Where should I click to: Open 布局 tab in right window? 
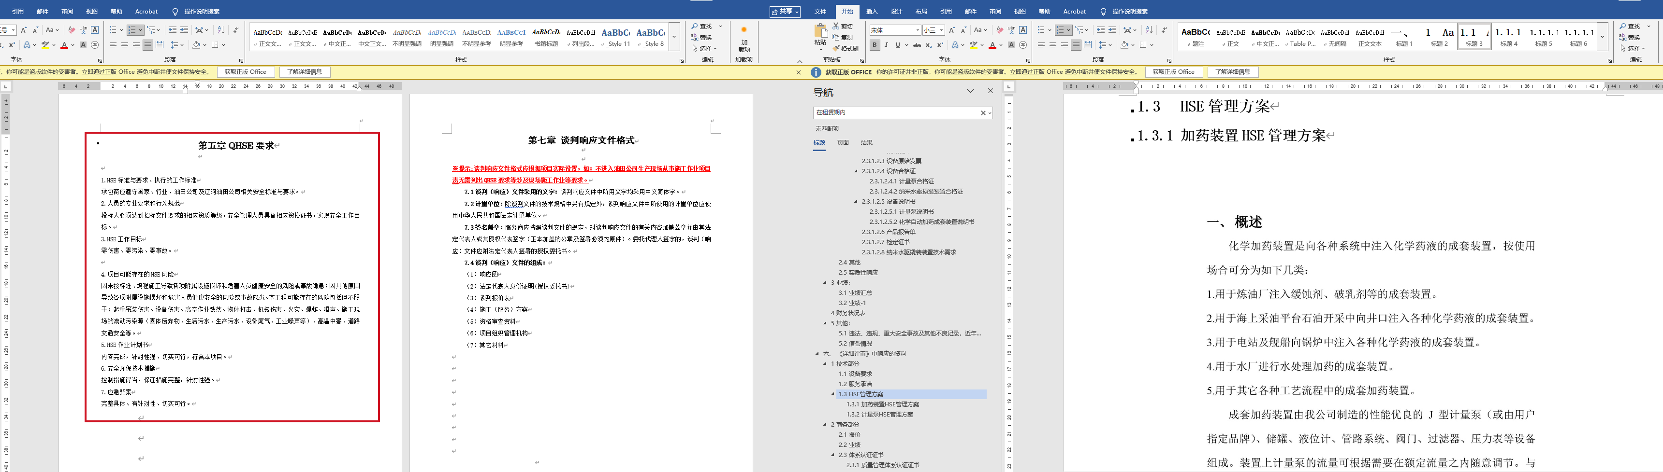coord(921,12)
